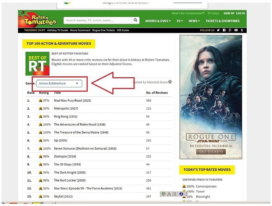
Task: Open Holiday TV Guide trending link
Action: tap(57, 30)
